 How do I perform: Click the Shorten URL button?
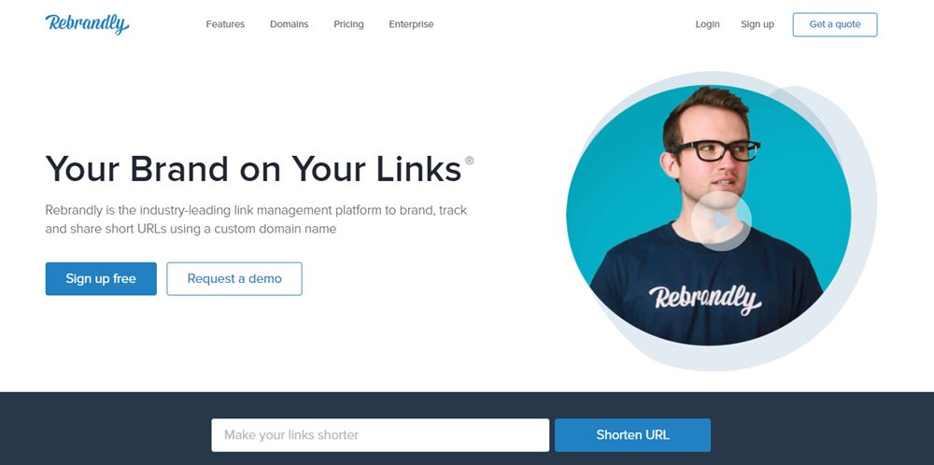tap(632, 435)
